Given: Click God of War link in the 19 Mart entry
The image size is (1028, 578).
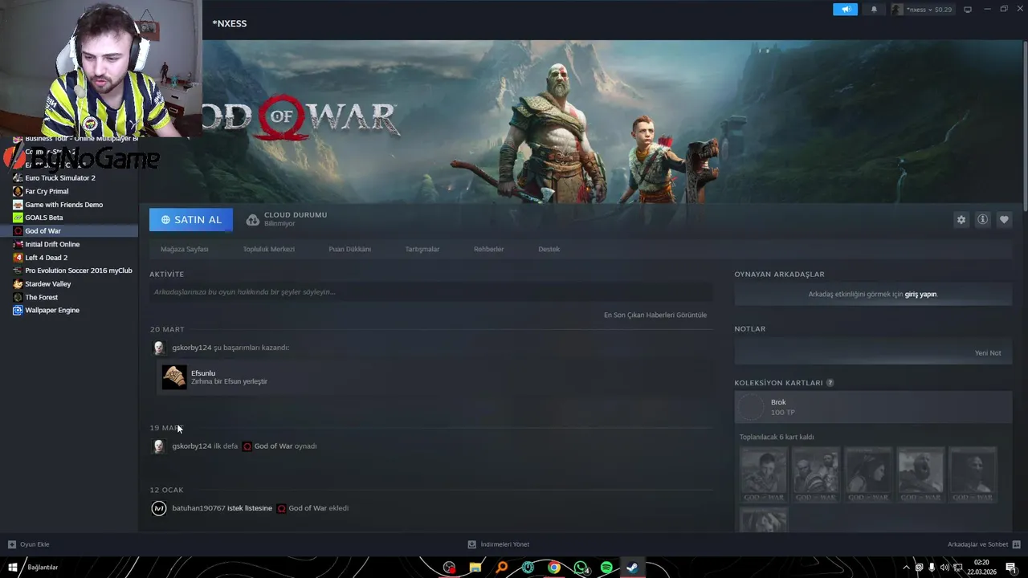Looking at the screenshot, I should pos(273,446).
